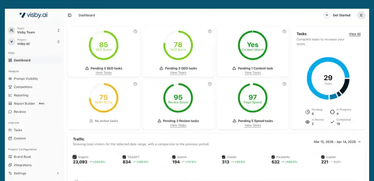Screen dimensions: 374x181
Task: Click the user avatar C
Action: pos(361,15)
